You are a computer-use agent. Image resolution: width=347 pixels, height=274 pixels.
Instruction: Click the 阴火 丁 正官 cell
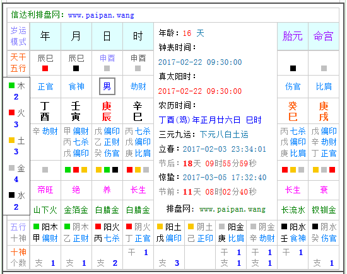coord(138,232)
